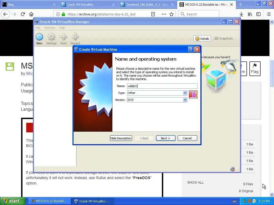This screenshot has height=205, width=274.
Task: Click the Next button
Action: point(166,138)
